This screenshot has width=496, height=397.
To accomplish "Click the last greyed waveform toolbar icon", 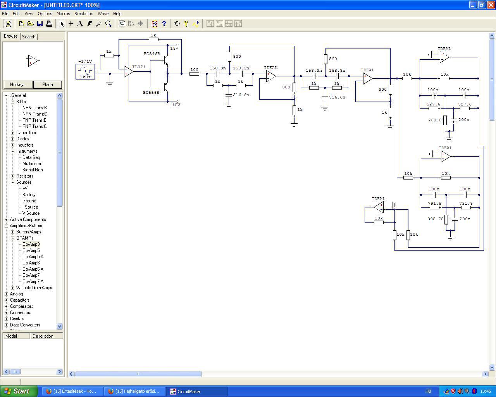I will click(x=238, y=24).
